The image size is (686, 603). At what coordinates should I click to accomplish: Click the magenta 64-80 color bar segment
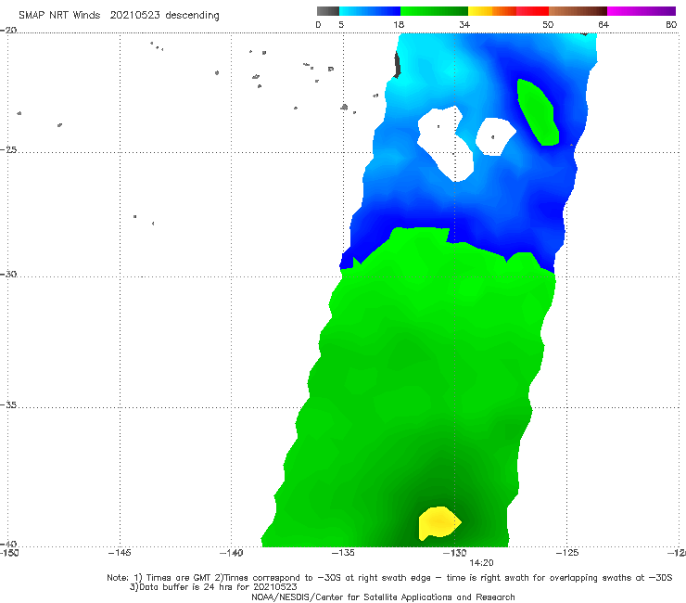[x=642, y=11]
